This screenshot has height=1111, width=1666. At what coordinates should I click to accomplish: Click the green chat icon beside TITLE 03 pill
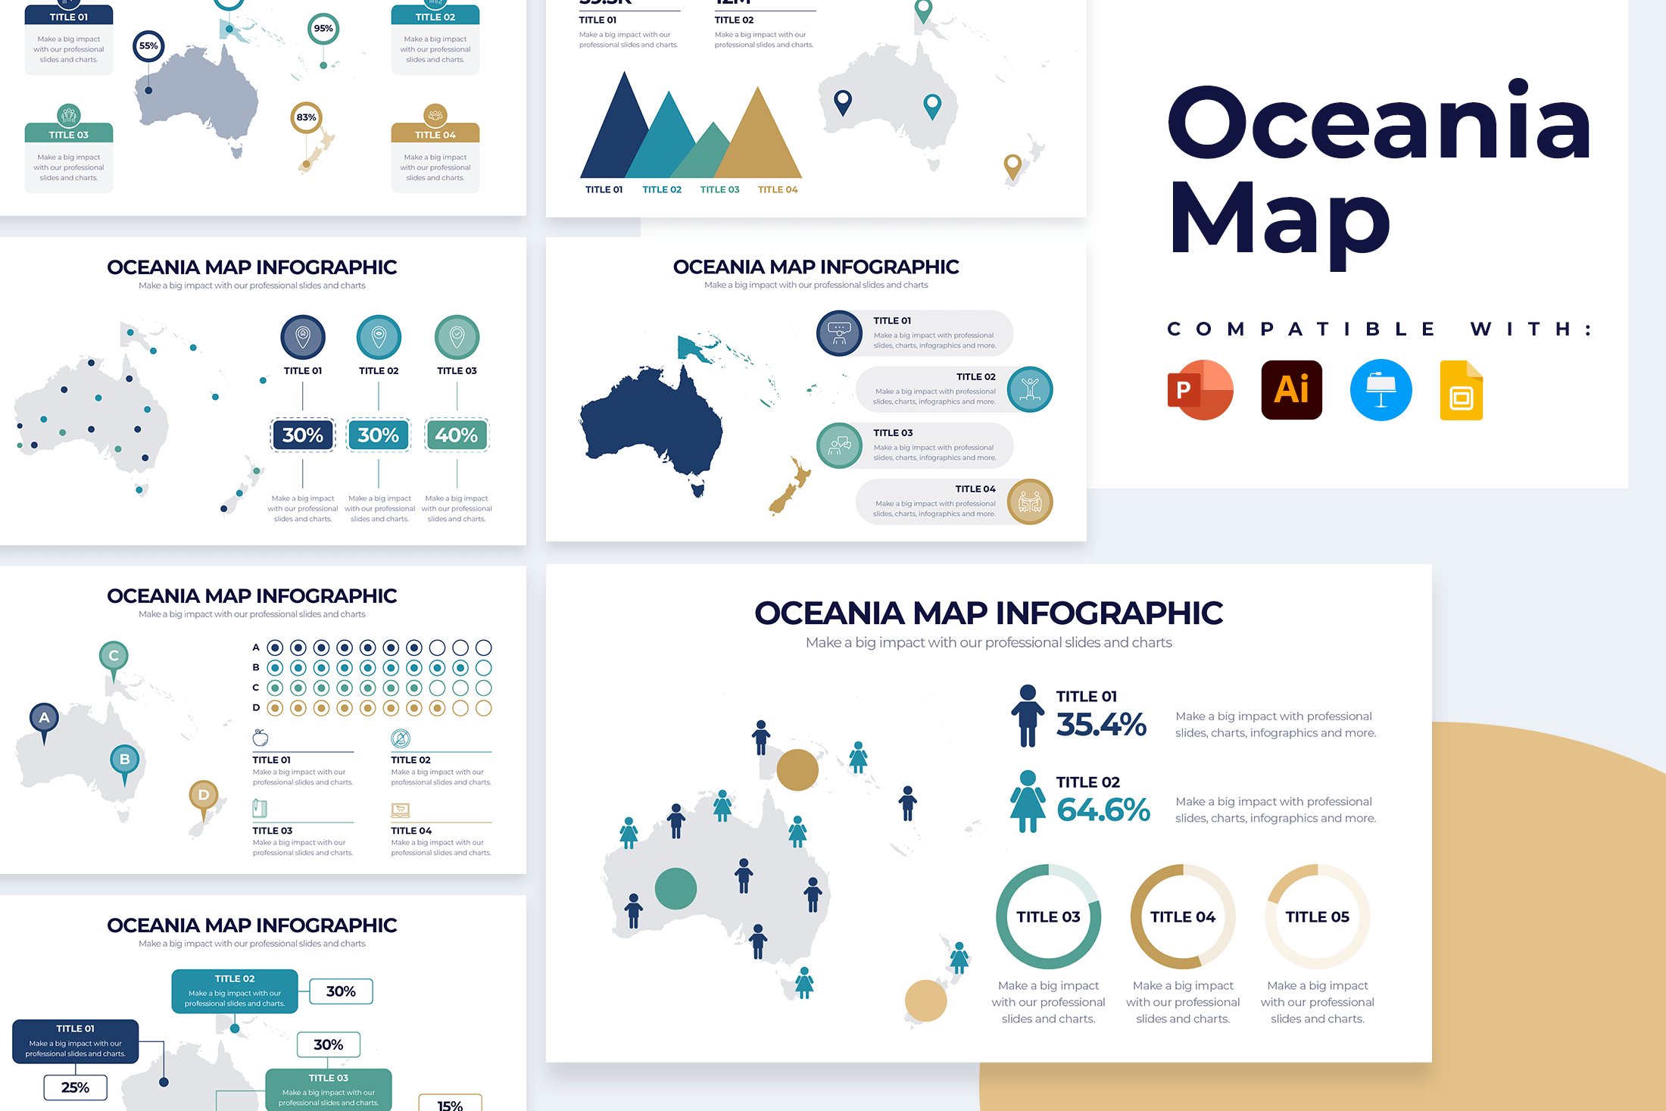point(839,445)
